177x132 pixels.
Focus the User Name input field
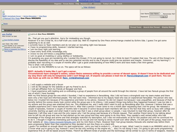pos(155,14)
